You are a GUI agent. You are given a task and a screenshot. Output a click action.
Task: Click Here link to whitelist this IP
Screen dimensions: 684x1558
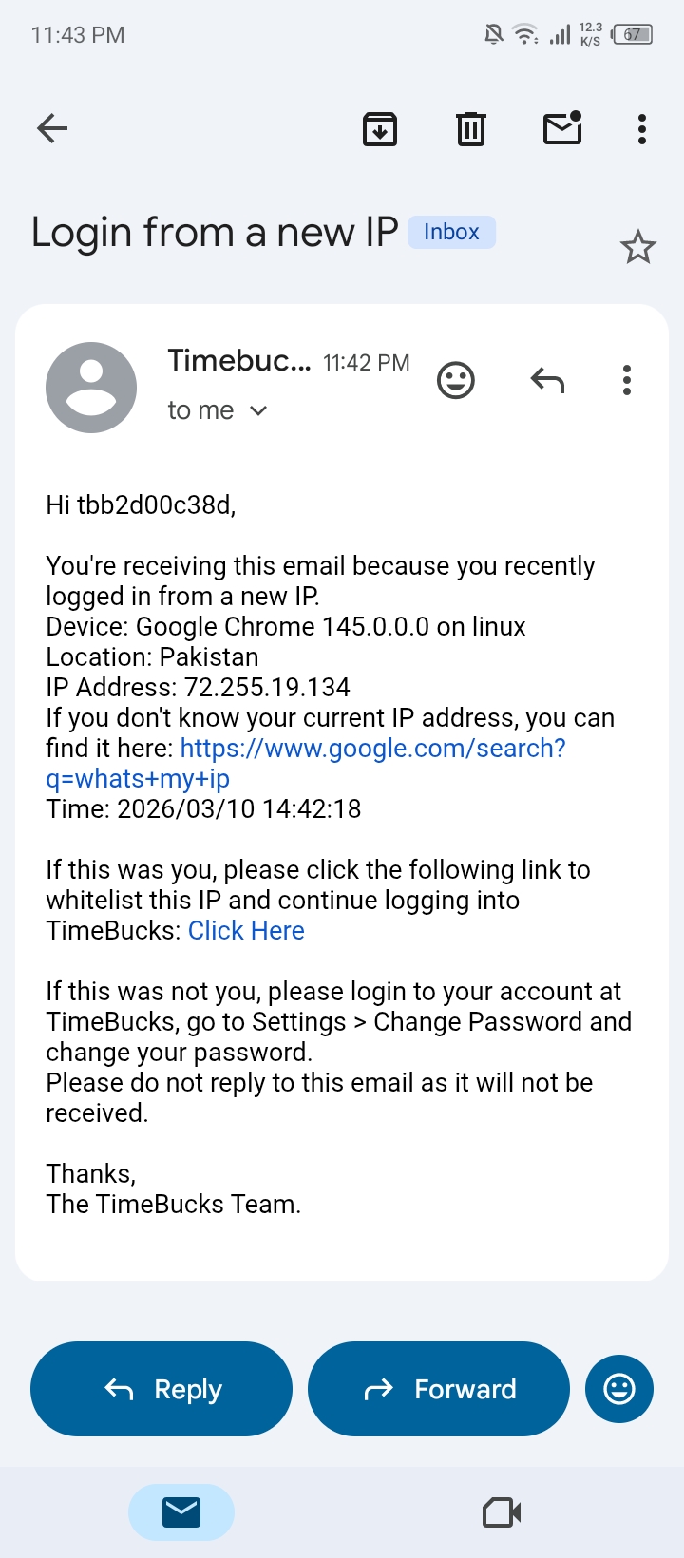[x=246, y=931]
